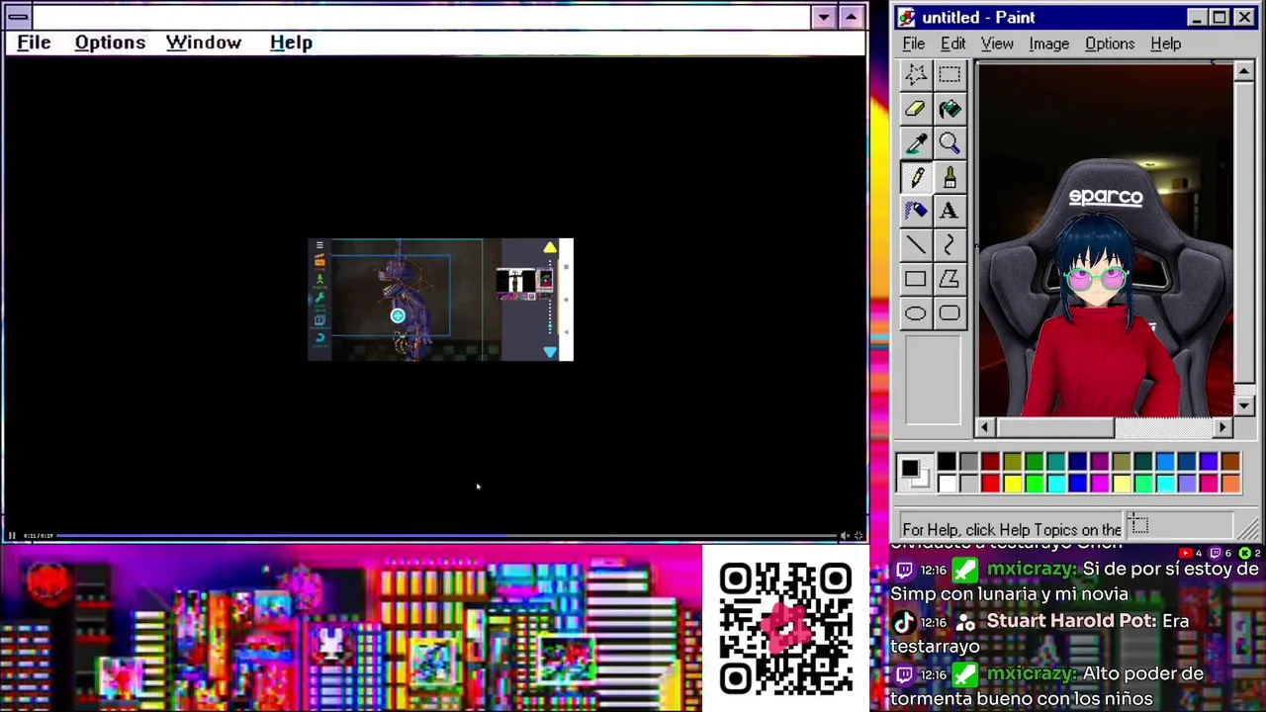Image resolution: width=1266 pixels, height=712 pixels.
Task: Choose the Pencil tool in Paint
Action: click(916, 177)
